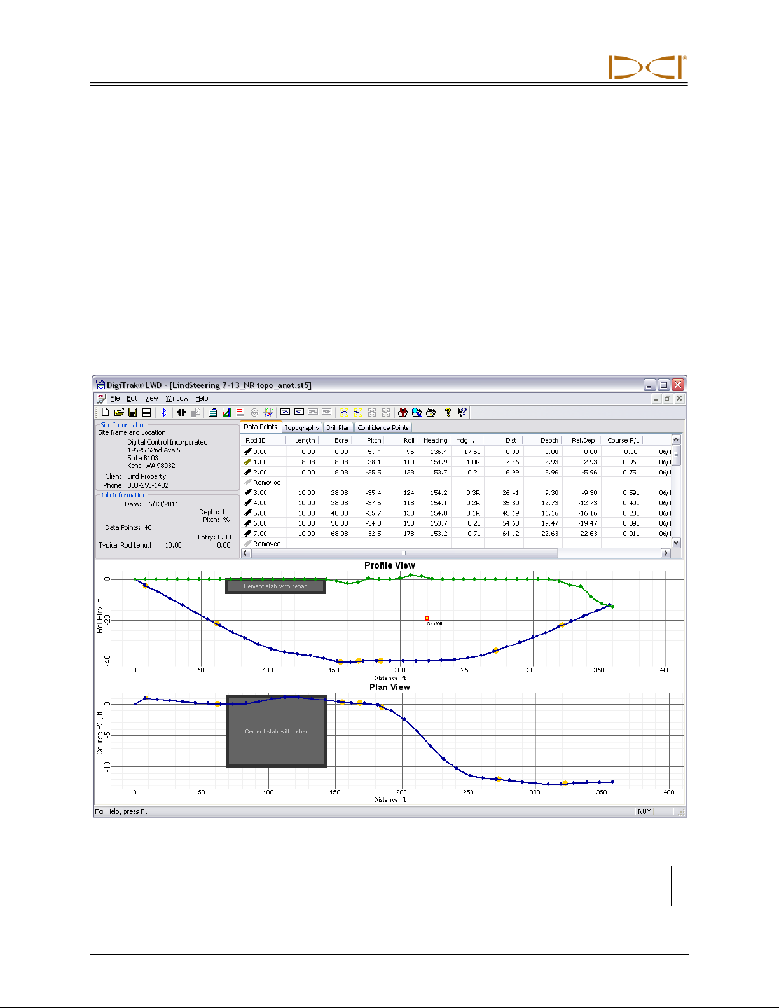The height and width of the screenshot is (1008, 779).
Task: Click the document icon left of File
Action: 100,398
